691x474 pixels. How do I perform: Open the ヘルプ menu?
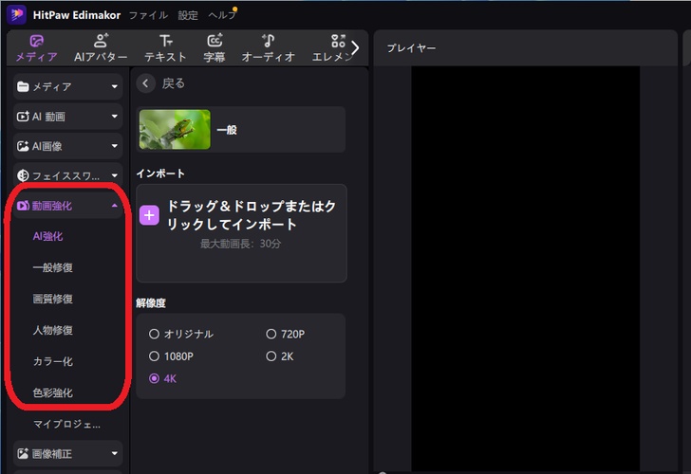222,15
